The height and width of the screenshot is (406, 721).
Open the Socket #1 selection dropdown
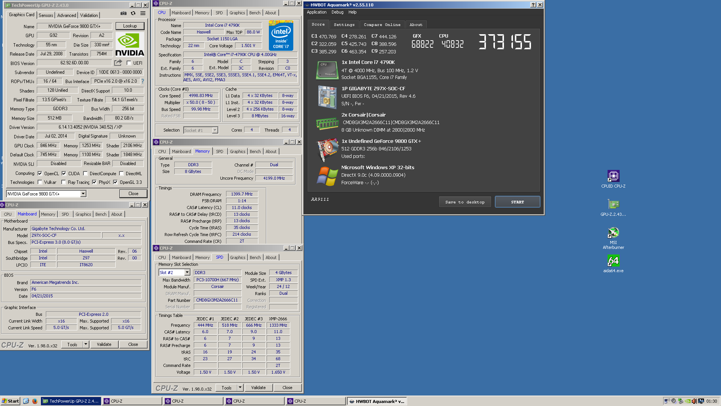(215, 130)
